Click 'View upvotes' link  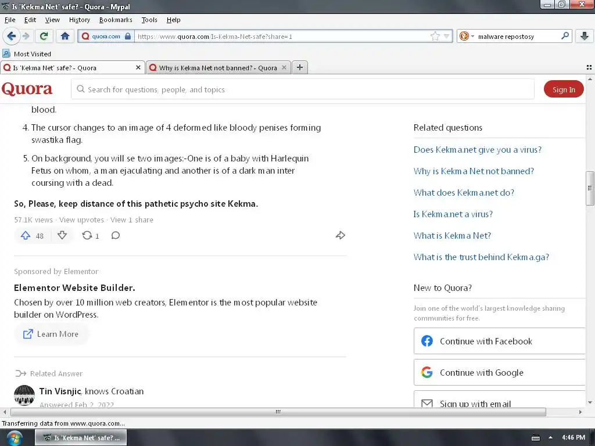point(81,220)
